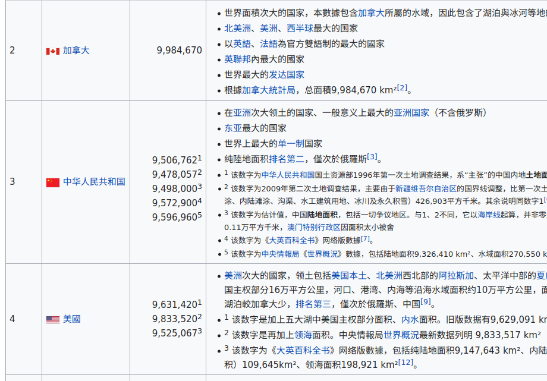Open the 北美洲 link in the Canada row
This screenshot has height=381, width=547.
[x=238, y=29]
